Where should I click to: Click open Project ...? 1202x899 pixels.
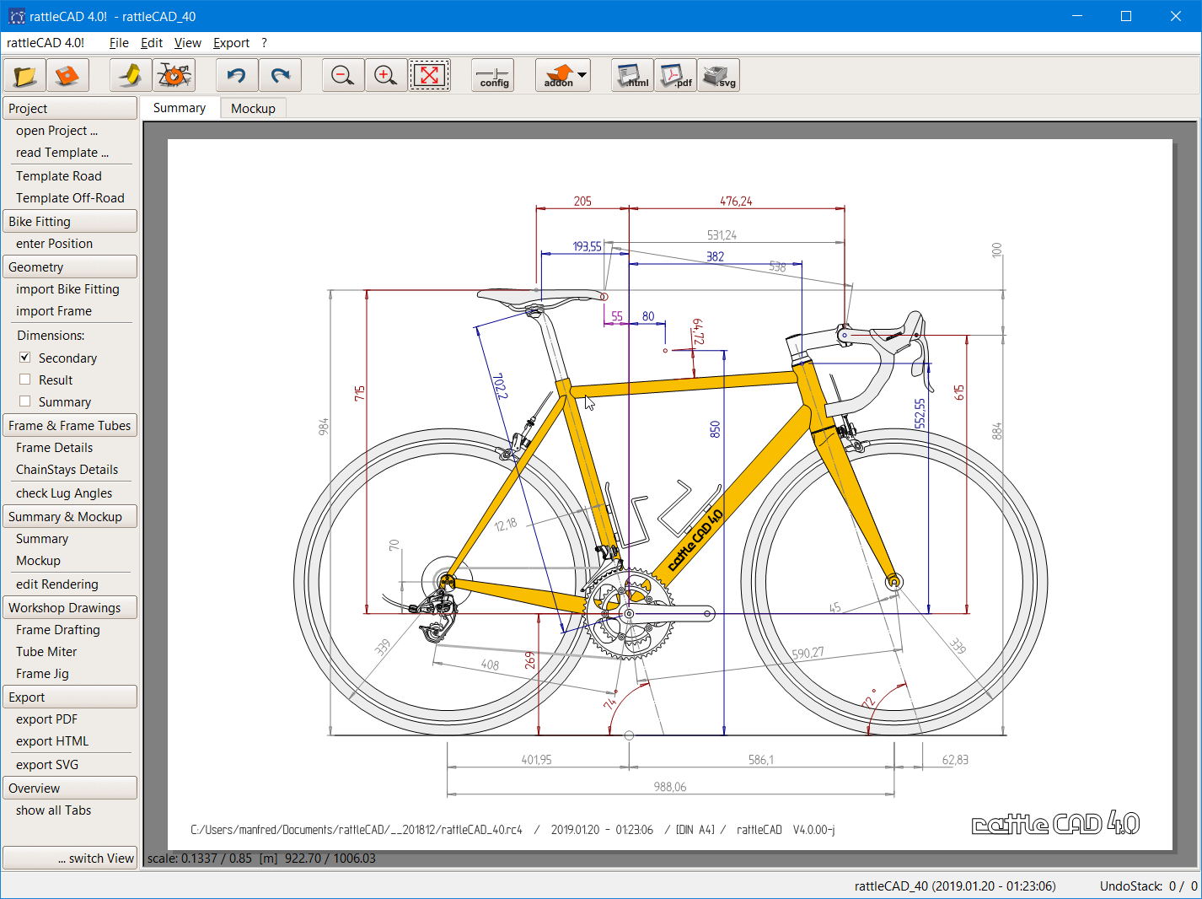pyautogui.click(x=56, y=131)
